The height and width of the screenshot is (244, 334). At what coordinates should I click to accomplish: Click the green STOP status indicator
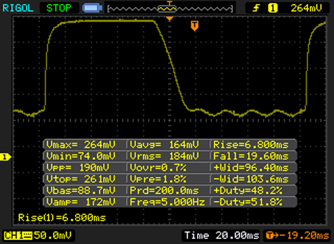pos(60,8)
